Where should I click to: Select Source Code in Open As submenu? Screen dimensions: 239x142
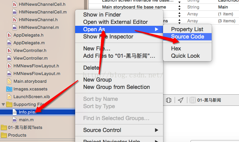click(187, 37)
